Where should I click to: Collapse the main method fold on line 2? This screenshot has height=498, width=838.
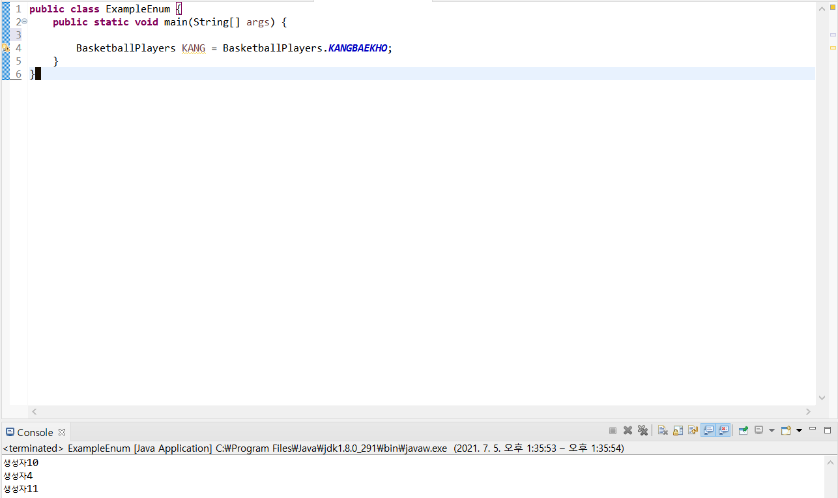pyautogui.click(x=25, y=22)
